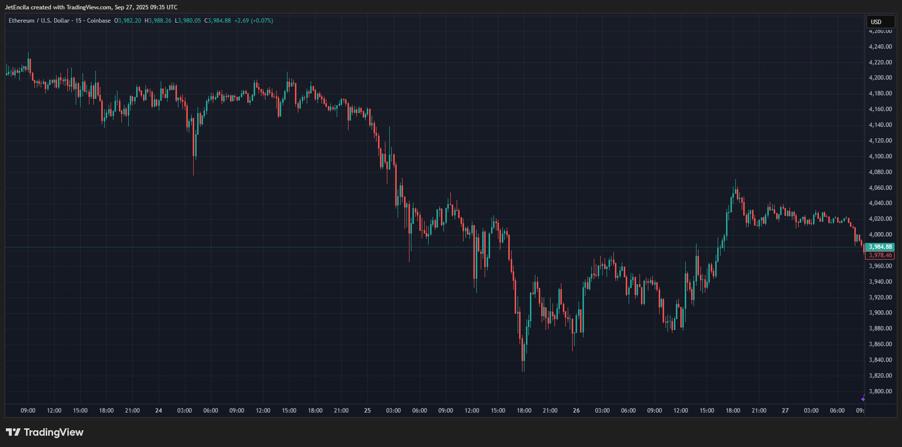
Task: Click the Coinbase exchange label
Action: (x=99, y=21)
